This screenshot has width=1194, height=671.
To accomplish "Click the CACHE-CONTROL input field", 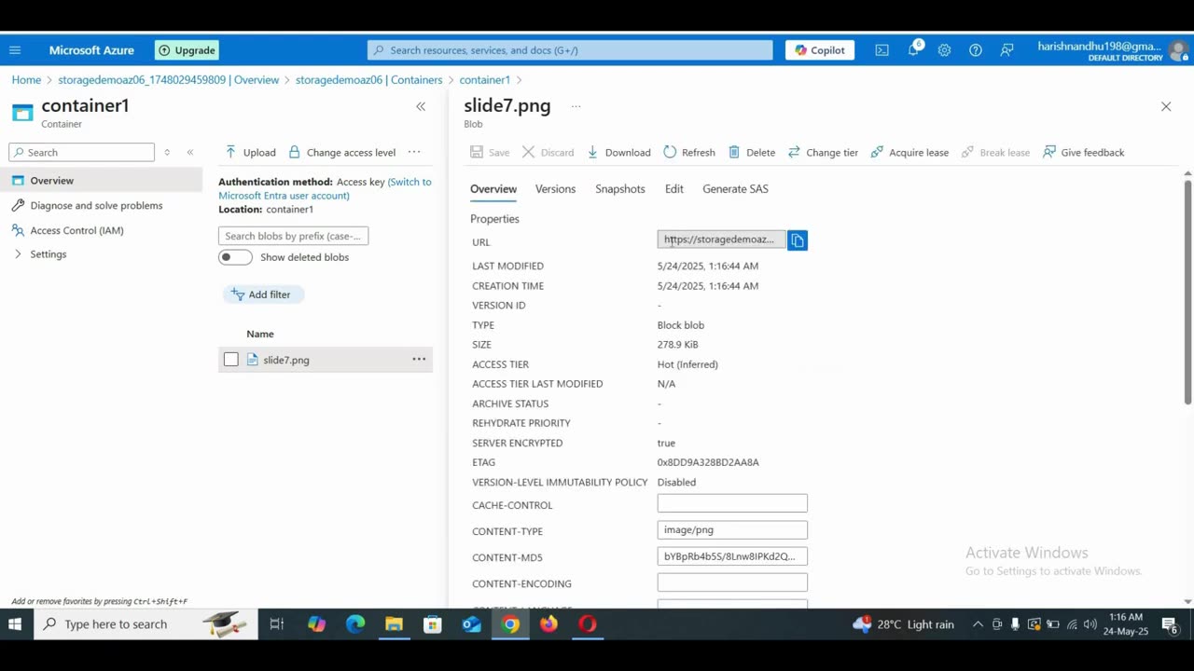I will pos(732,504).
